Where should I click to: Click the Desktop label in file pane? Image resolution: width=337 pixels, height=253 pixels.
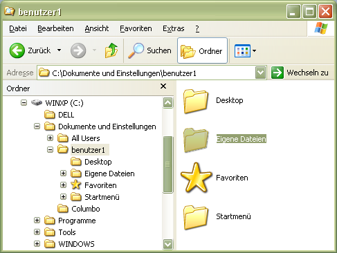[230, 100]
